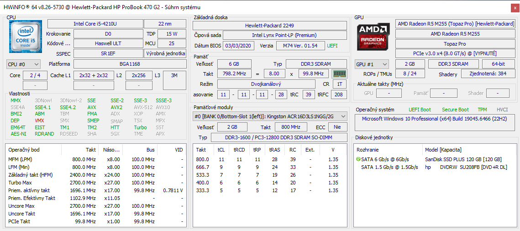Viewport: 520px width, 231px height.
Task: Click the Intel Core i5-4210U name field
Action: point(95,24)
